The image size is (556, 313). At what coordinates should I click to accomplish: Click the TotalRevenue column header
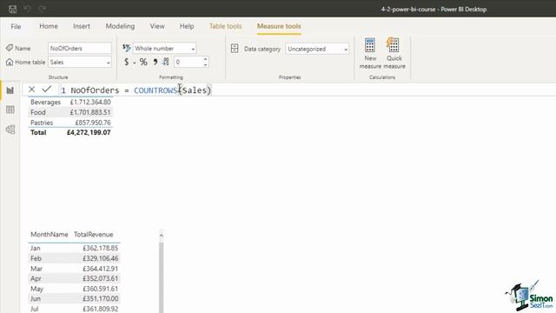pos(94,235)
